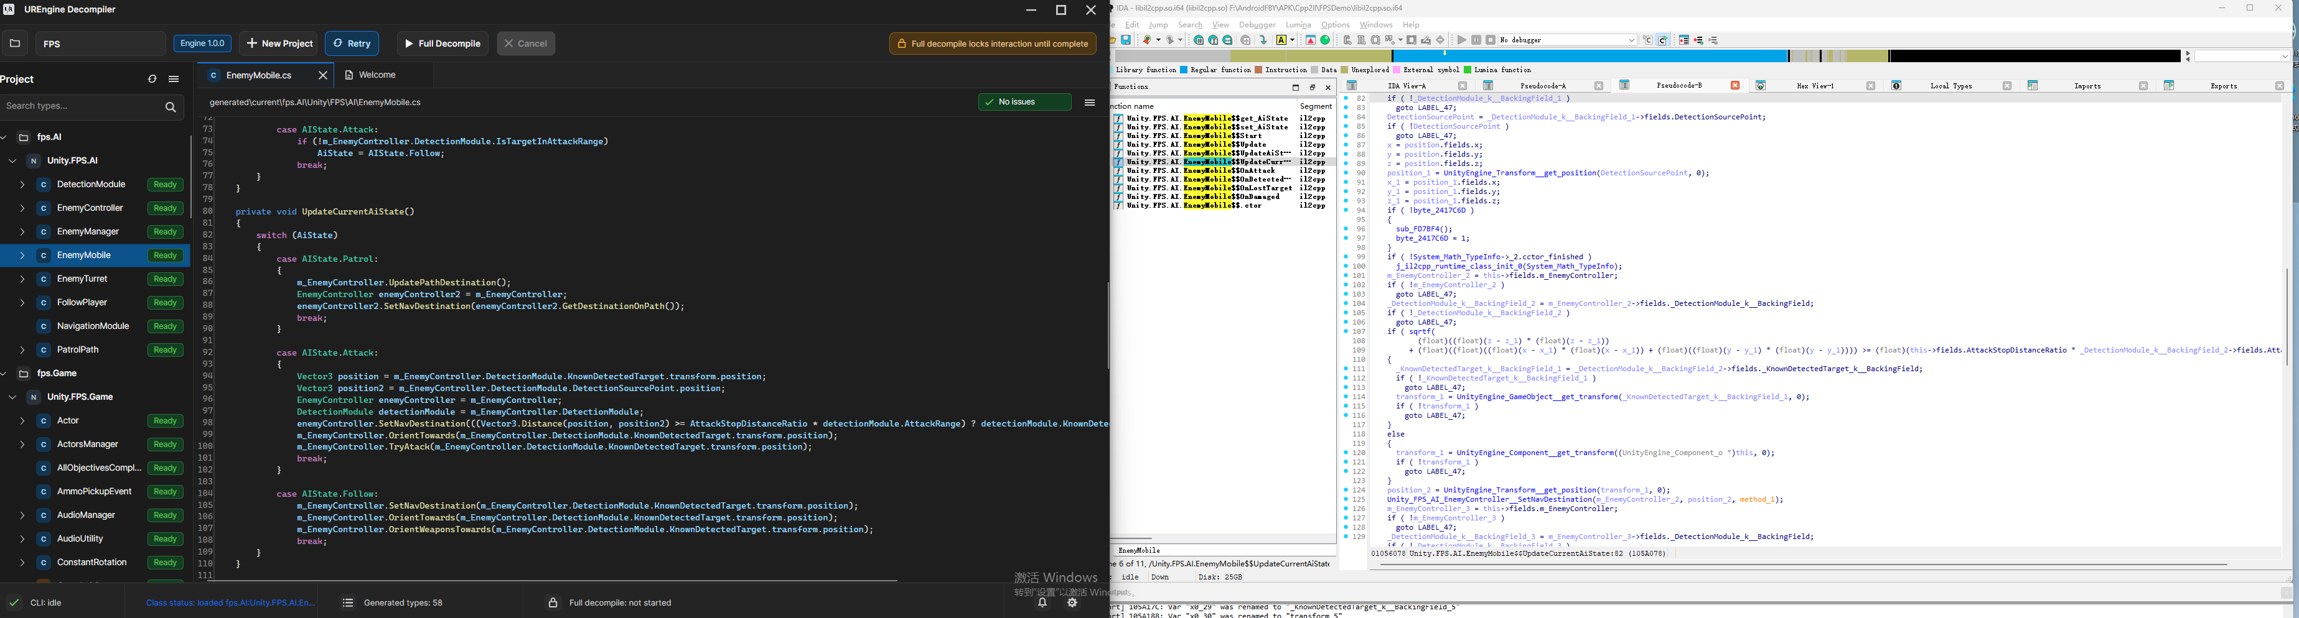
Task: Close the Hex View-1 tab
Action: (1871, 86)
